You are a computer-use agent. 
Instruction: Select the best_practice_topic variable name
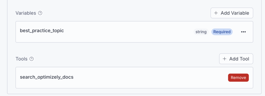click(x=42, y=31)
